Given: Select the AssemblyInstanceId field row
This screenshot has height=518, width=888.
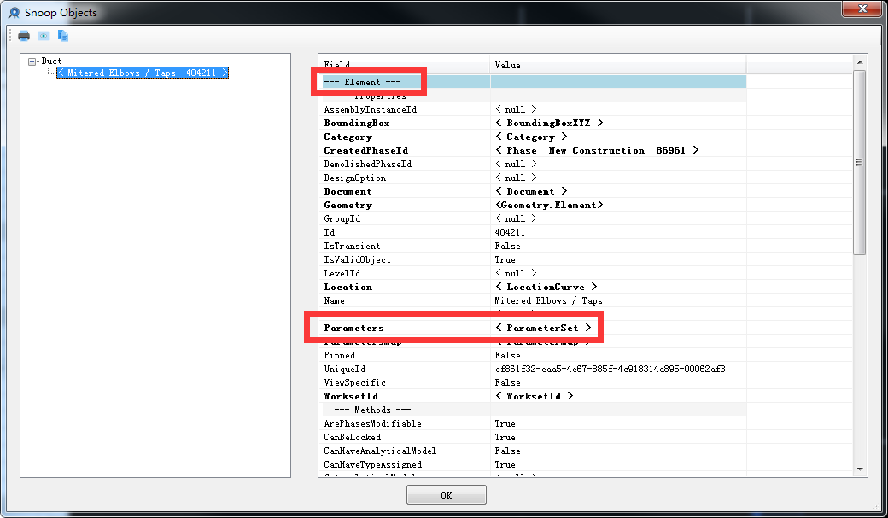Looking at the screenshot, I should pyautogui.click(x=532, y=109).
